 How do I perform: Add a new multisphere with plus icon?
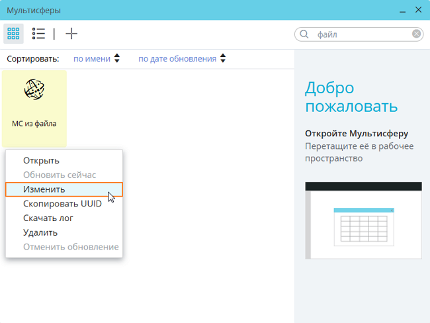tap(71, 34)
